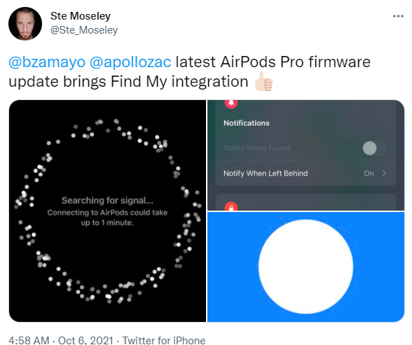The height and width of the screenshot is (345, 412).
Task: Open the Searching for signal image
Action: [x=107, y=211]
